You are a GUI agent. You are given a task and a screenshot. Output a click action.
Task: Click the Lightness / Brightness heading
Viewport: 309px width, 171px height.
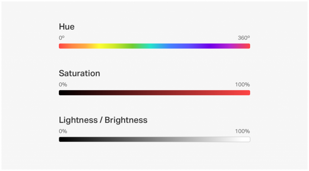coord(103,120)
